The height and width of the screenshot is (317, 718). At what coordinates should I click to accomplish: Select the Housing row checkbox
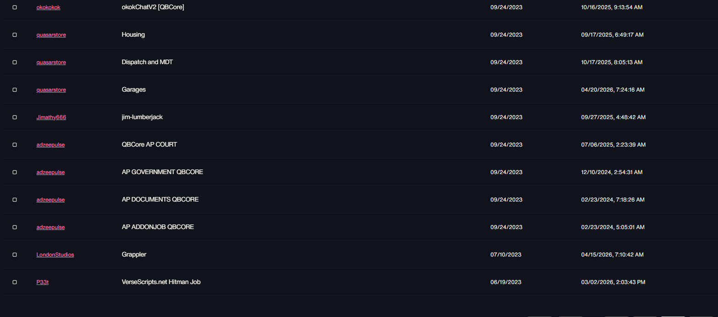tap(15, 35)
